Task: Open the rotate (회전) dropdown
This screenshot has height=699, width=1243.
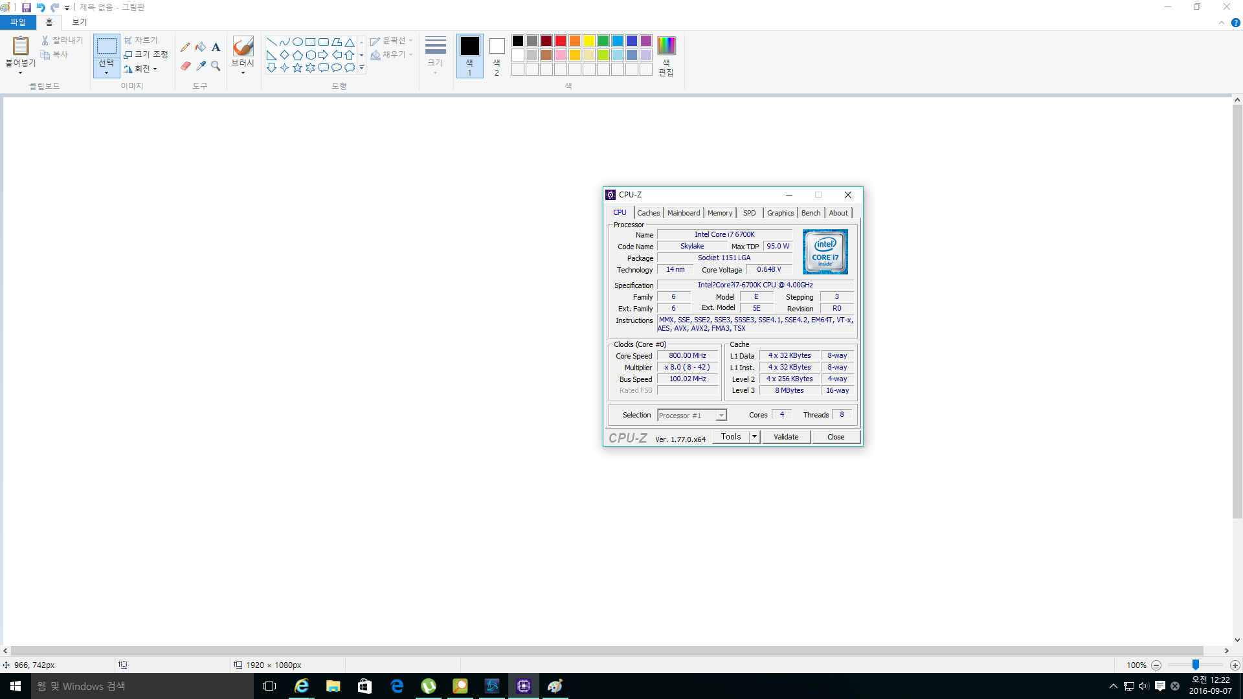Action: [141, 69]
